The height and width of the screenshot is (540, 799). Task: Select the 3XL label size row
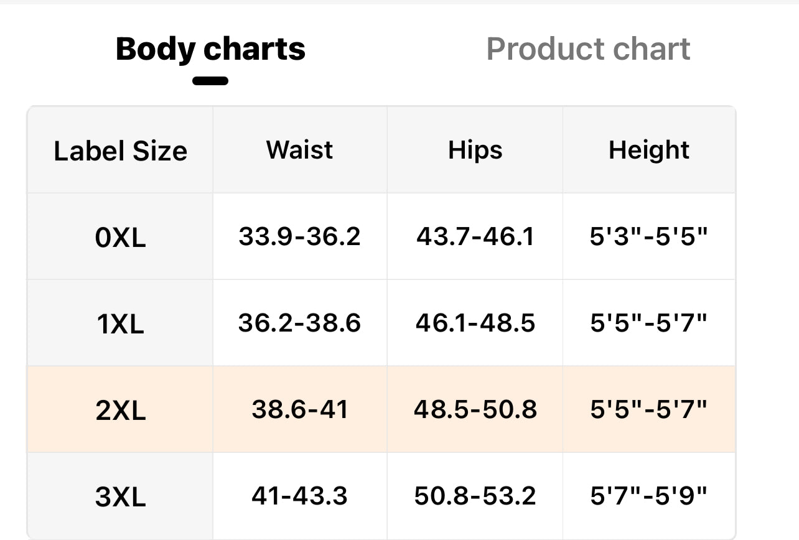pos(121,496)
